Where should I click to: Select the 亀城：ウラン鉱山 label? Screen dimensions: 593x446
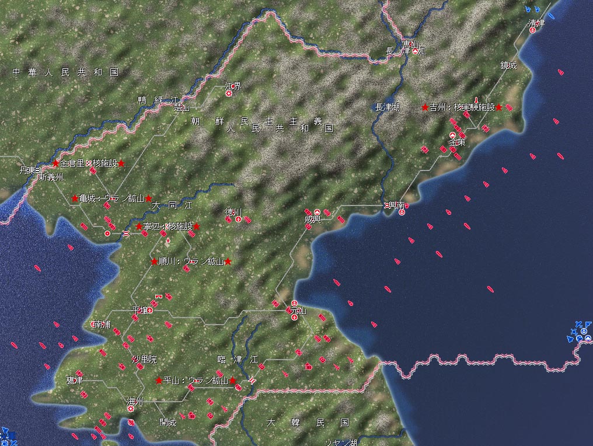tap(111, 198)
